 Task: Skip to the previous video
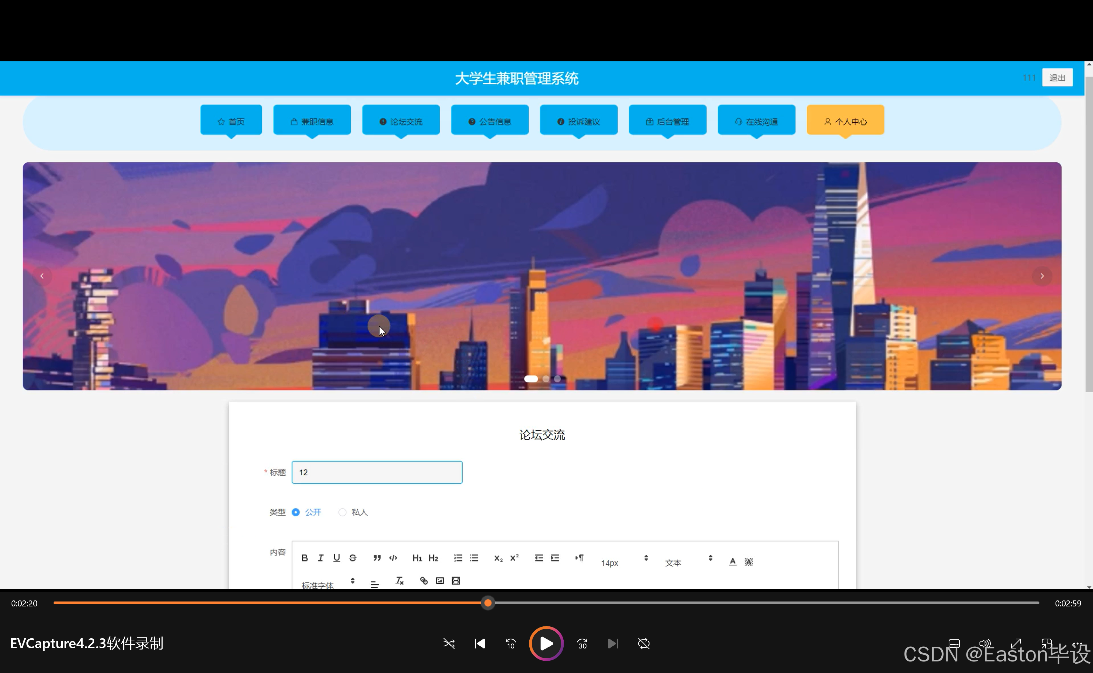[x=480, y=643]
